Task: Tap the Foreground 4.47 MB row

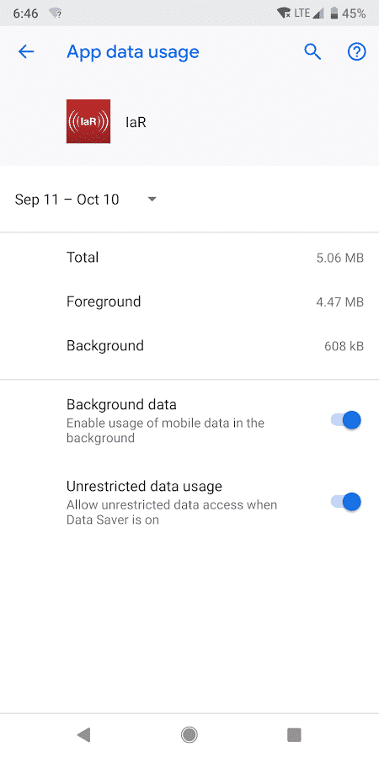Action: pyautogui.click(x=189, y=301)
